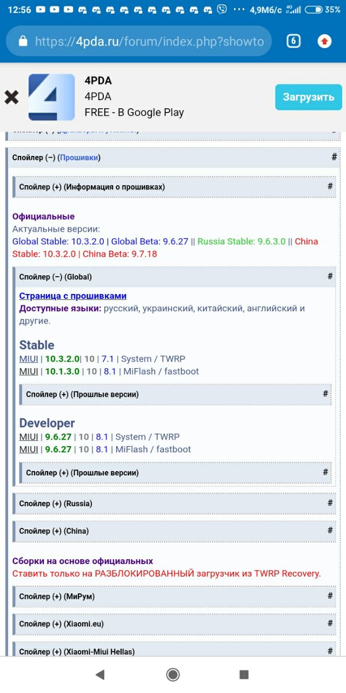Open the browser tab switcher showing 6

pos(293,41)
